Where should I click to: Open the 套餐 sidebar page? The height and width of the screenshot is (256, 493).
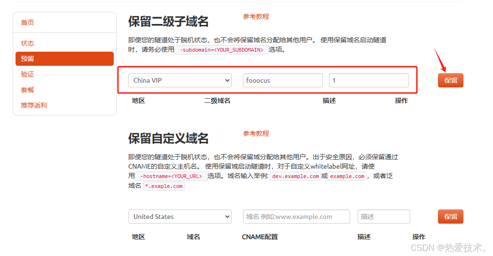click(x=27, y=90)
